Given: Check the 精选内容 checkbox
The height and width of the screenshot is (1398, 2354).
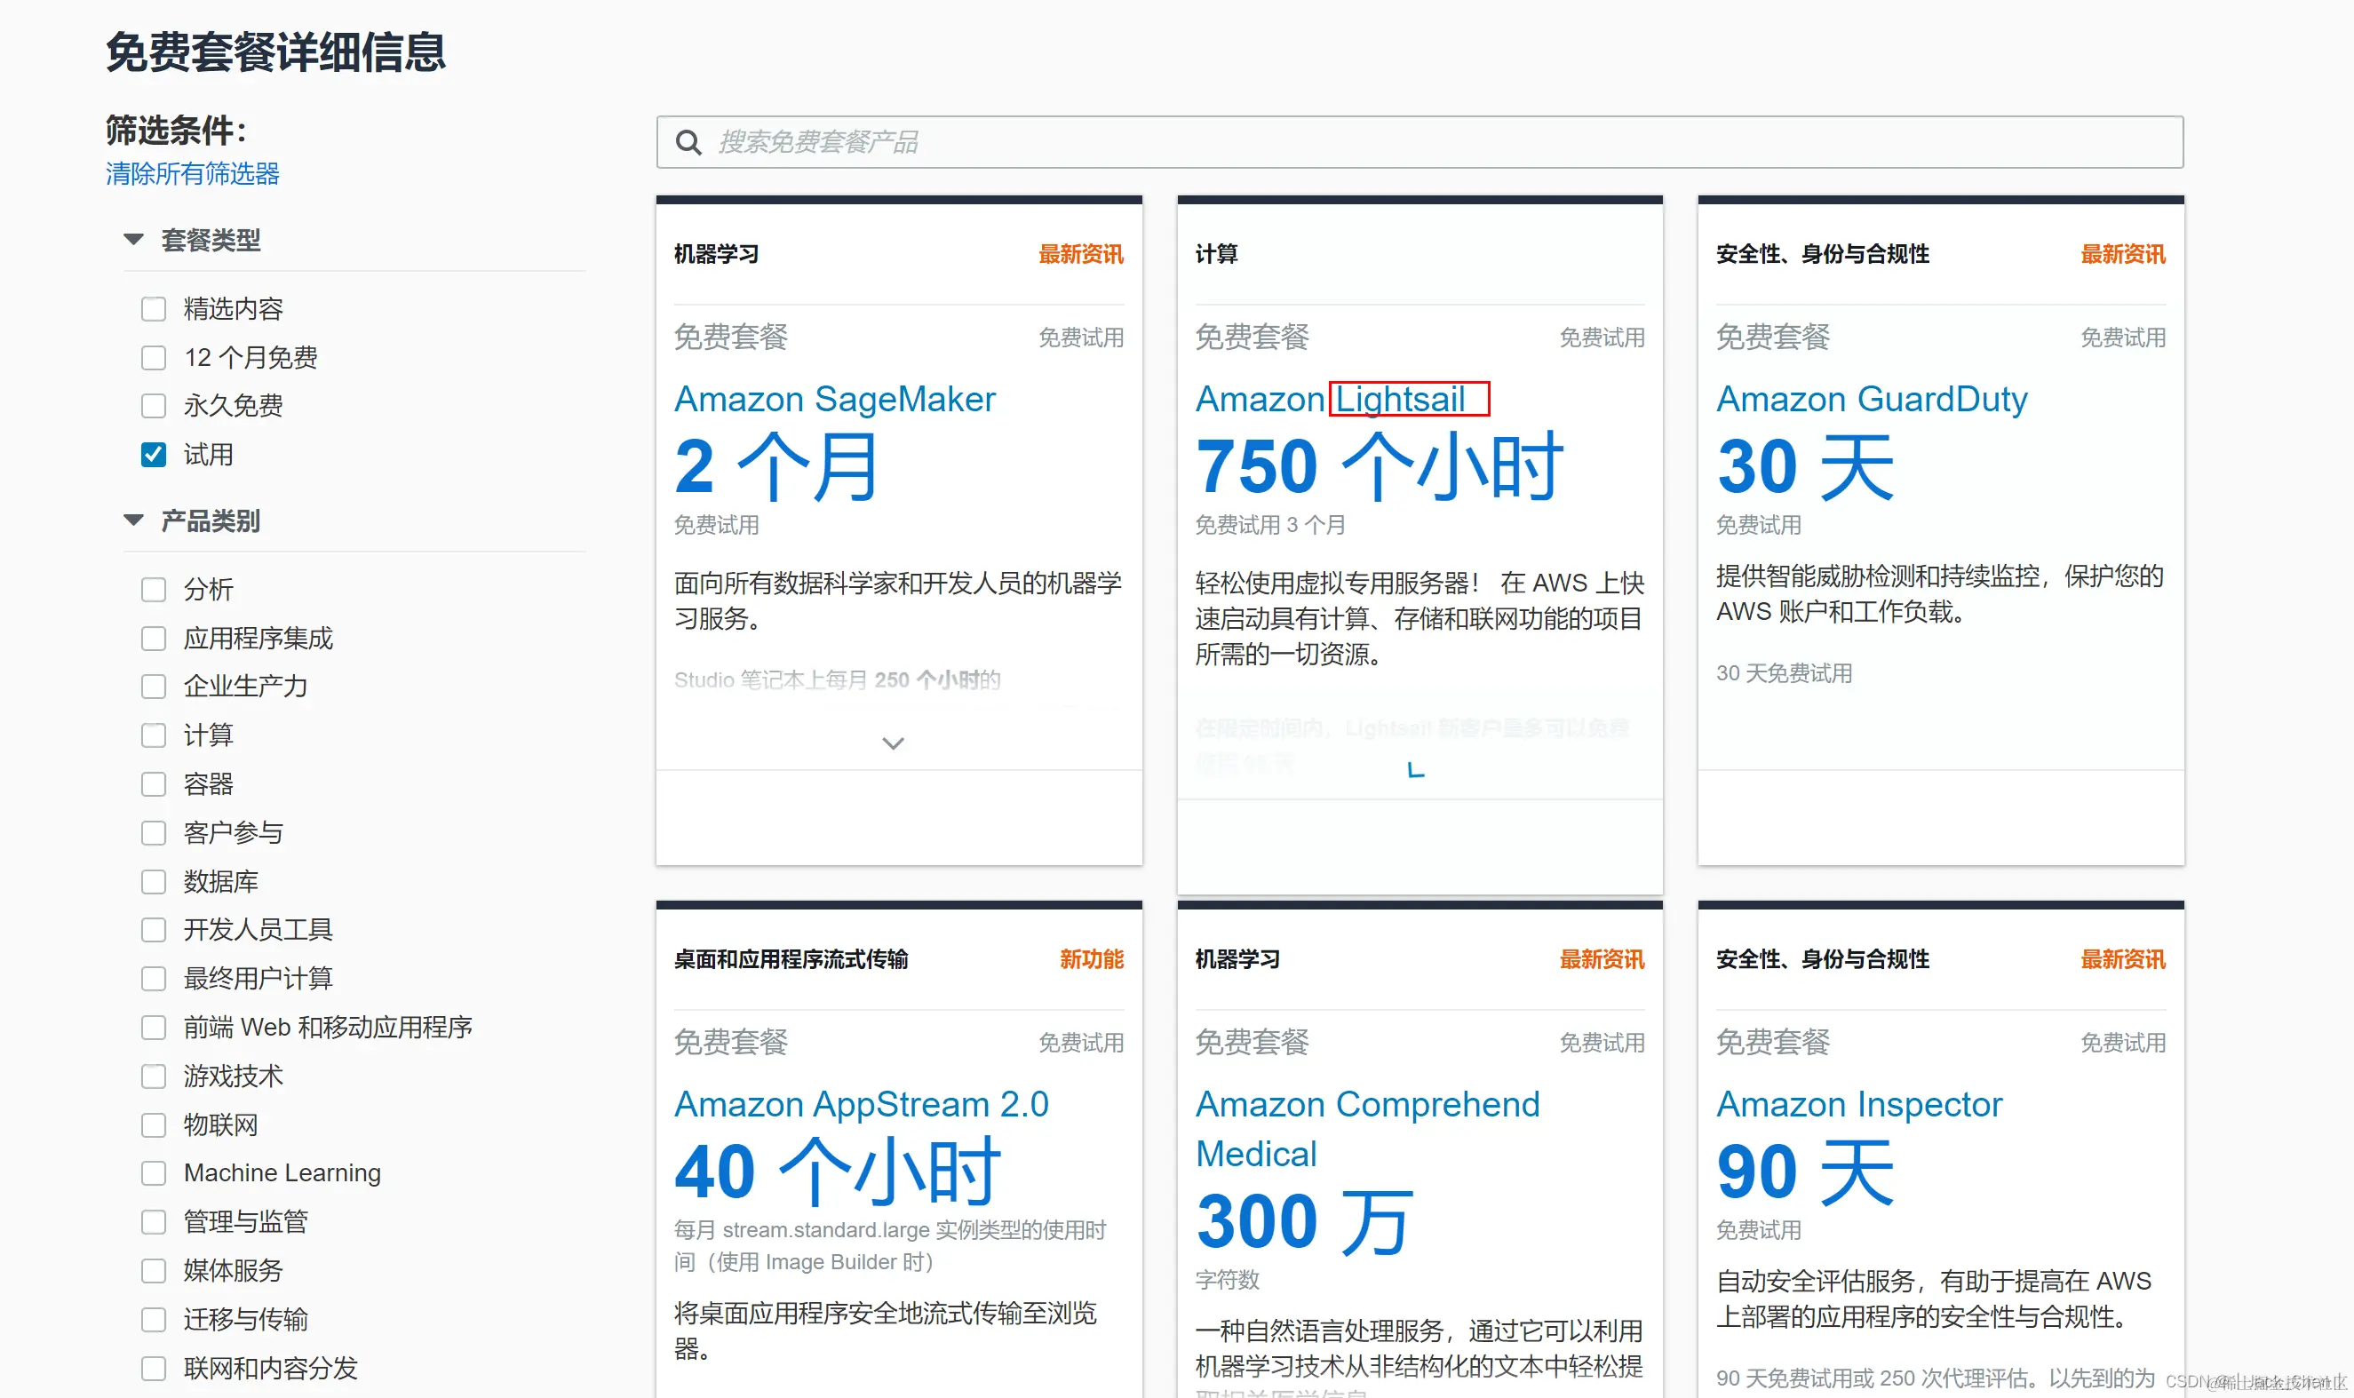Looking at the screenshot, I should pos(154,309).
